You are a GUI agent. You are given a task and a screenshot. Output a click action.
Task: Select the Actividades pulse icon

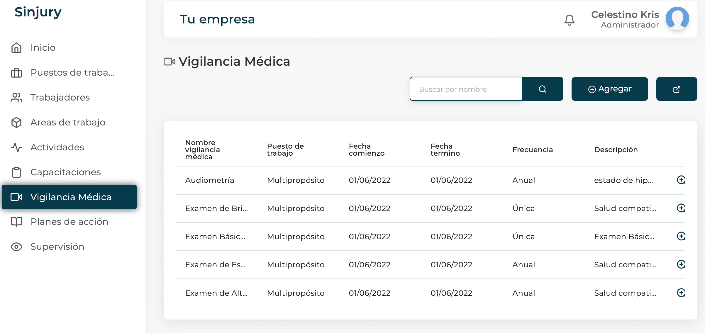(x=16, y=147)
